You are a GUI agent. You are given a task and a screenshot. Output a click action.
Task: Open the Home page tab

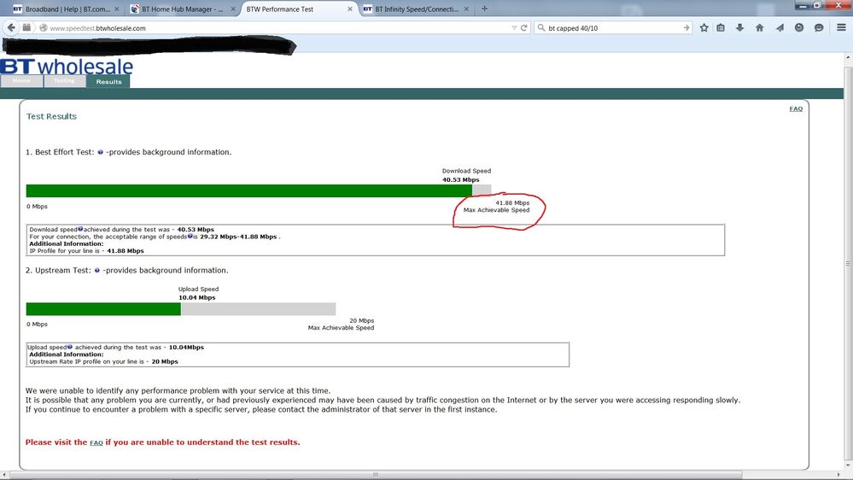pos(21,81)
